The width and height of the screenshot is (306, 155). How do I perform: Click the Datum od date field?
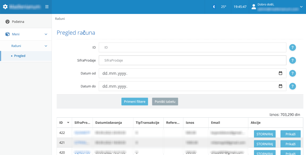(x=192, y=73)
